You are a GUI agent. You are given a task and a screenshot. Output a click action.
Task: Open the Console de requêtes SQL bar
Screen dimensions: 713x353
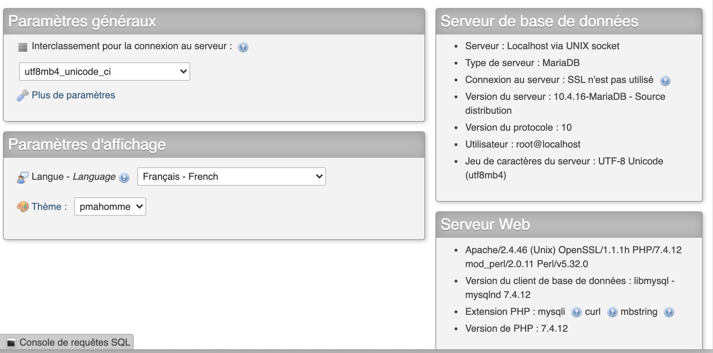(x=75, y=342)
